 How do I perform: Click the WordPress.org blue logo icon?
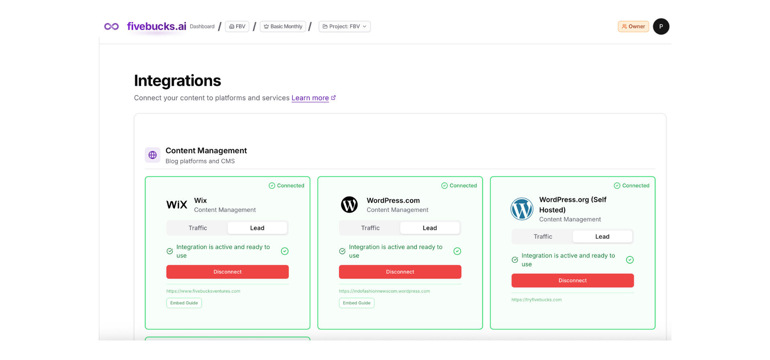(x=521, y=209)
